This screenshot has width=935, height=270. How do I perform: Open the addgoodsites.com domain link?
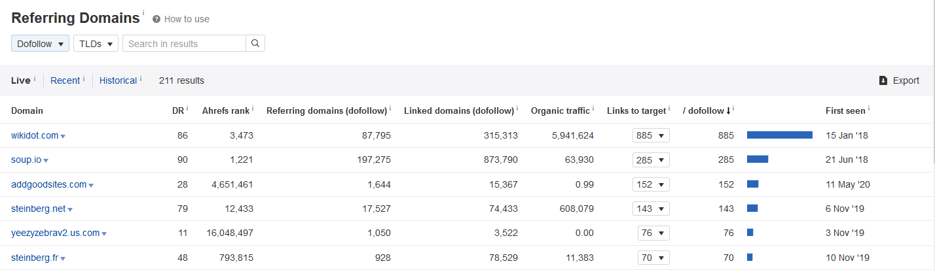click(x=48, y=184)
